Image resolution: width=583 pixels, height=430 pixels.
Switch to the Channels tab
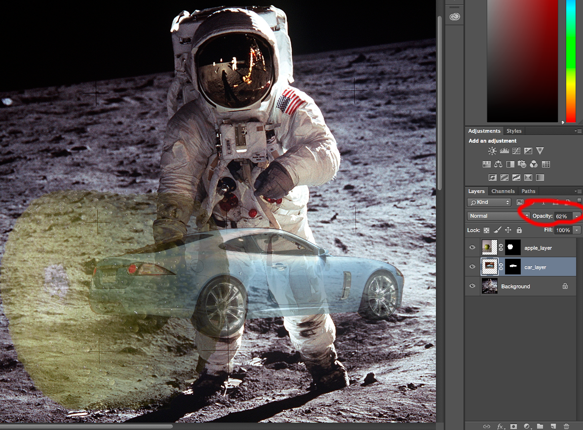pos(503,191)
